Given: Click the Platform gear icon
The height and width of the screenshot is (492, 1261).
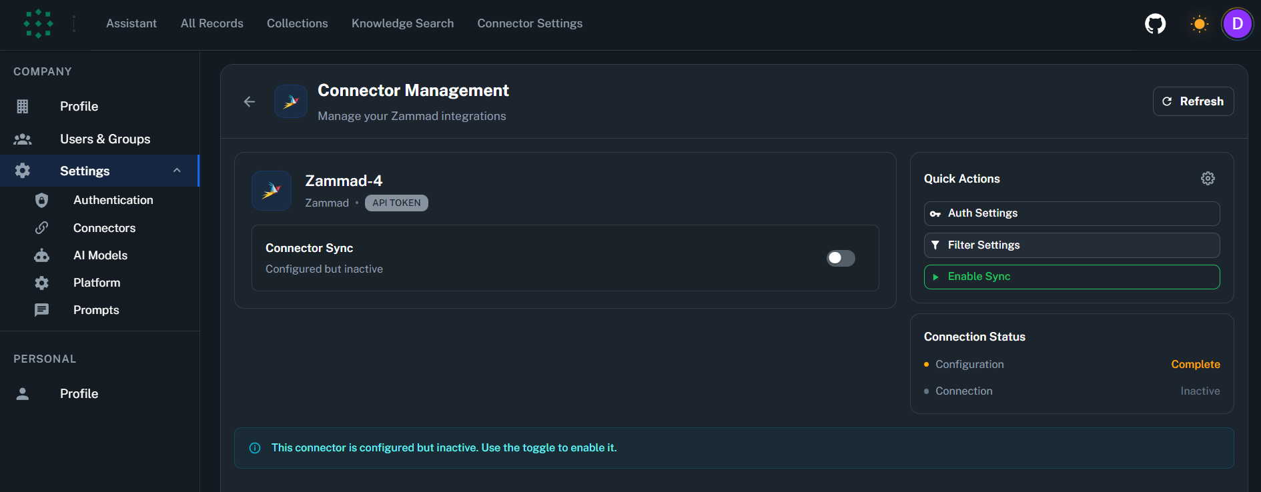Looking at the screenshot, I should (x=41, y=283).
